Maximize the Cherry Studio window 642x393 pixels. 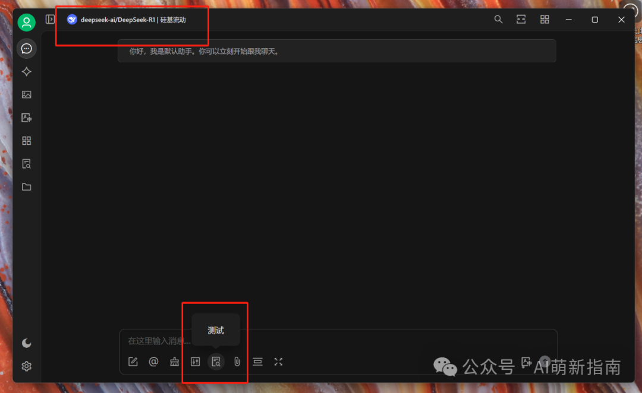(595, 20)
